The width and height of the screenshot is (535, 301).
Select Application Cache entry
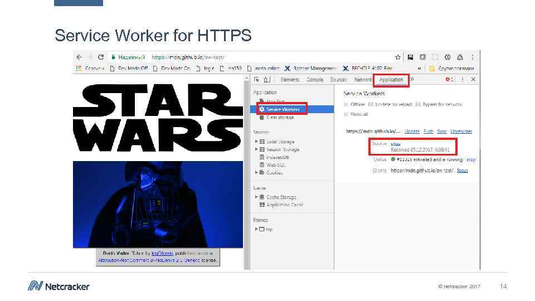pos(285,205)
